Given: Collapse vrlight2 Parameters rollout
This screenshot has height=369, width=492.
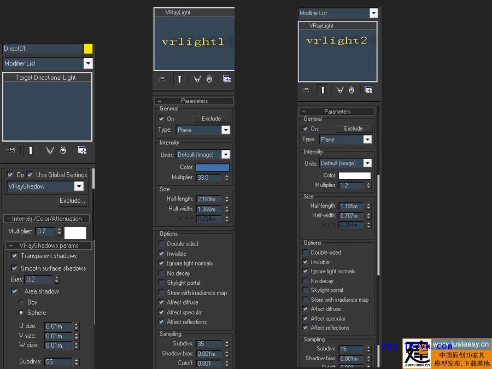Looking at the screenshot, I should [x=337, y=112].
